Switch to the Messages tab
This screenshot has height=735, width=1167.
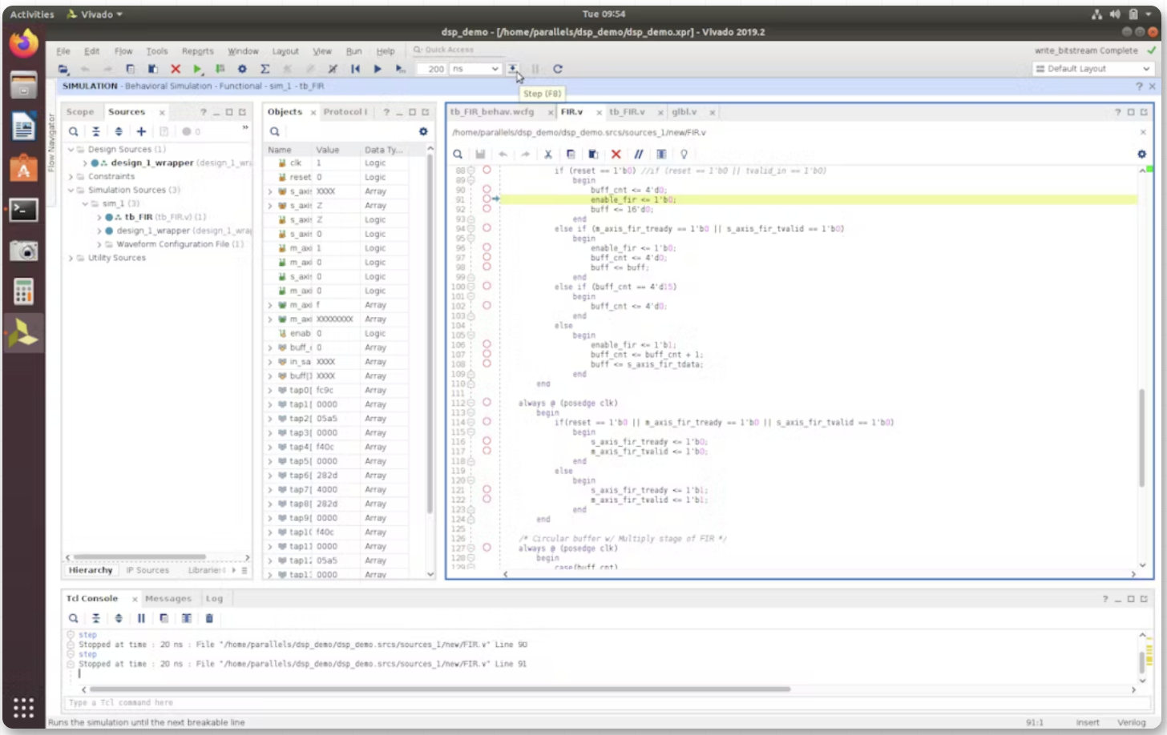(x=168, y=599)
